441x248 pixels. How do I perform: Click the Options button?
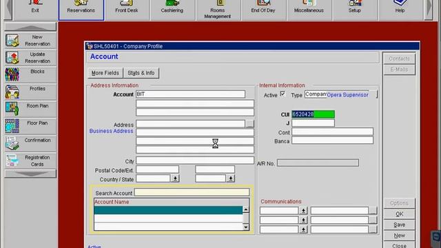pyautogui.click(x=399, y=203)
